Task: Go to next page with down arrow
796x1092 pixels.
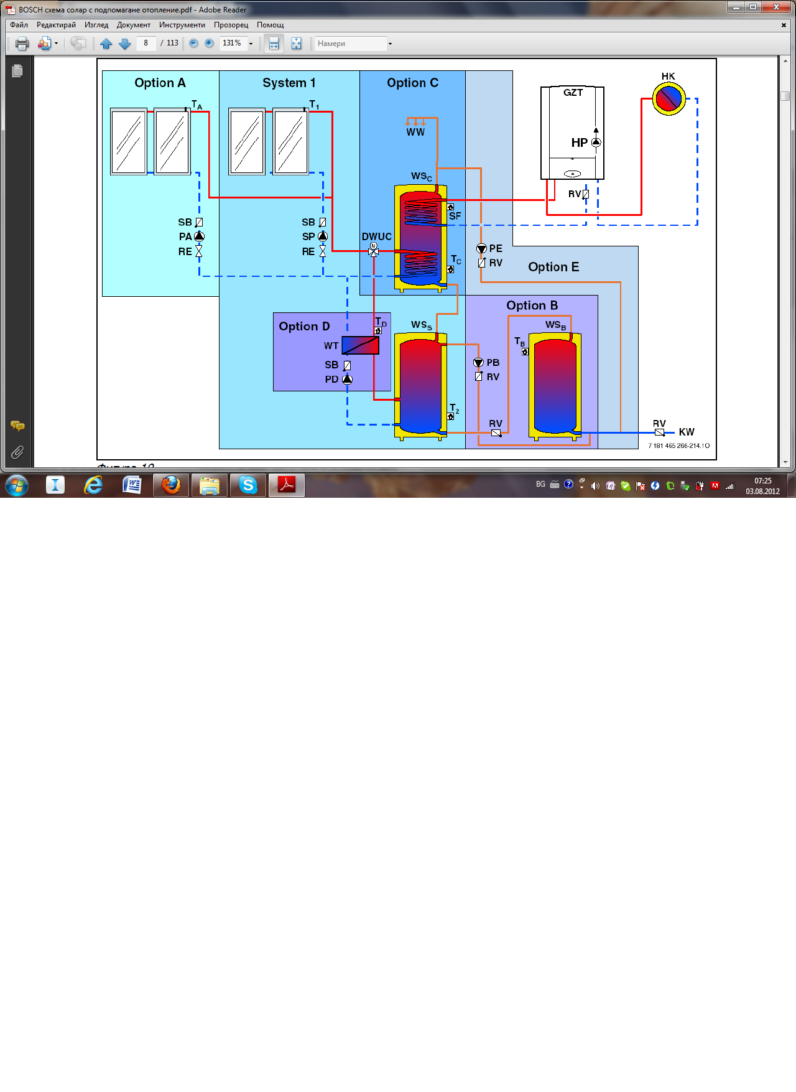Action: pyautogui.click(x=124, y=44)
